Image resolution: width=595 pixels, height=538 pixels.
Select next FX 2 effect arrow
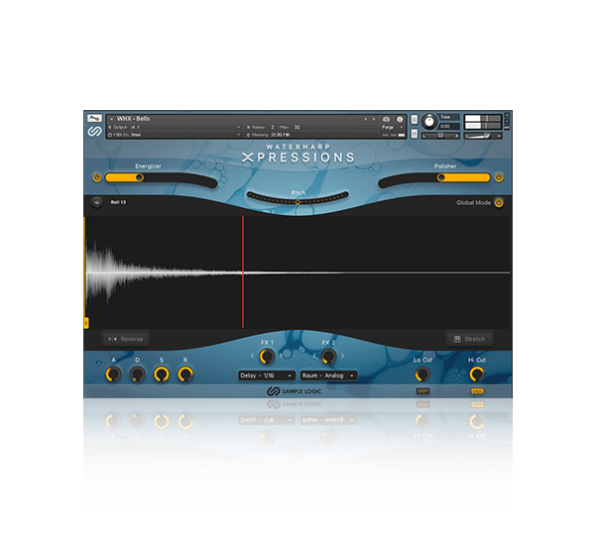click(x=342, y=356)
